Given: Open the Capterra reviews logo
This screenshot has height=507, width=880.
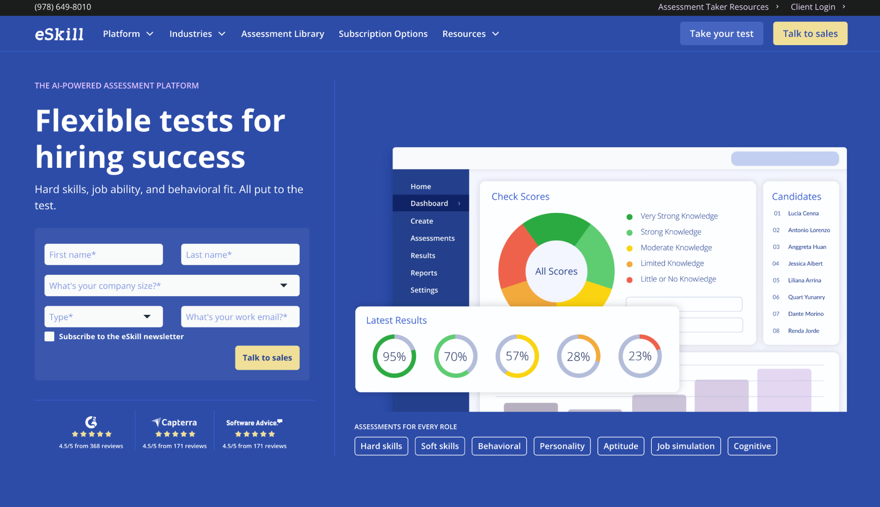Looking at the screenshot, I should tap(174, 422).
